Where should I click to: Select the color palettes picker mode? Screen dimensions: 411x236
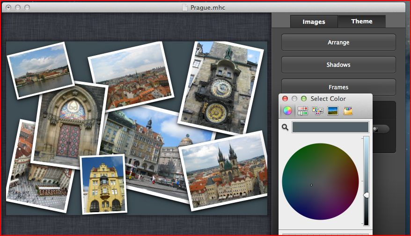point(318,111)
